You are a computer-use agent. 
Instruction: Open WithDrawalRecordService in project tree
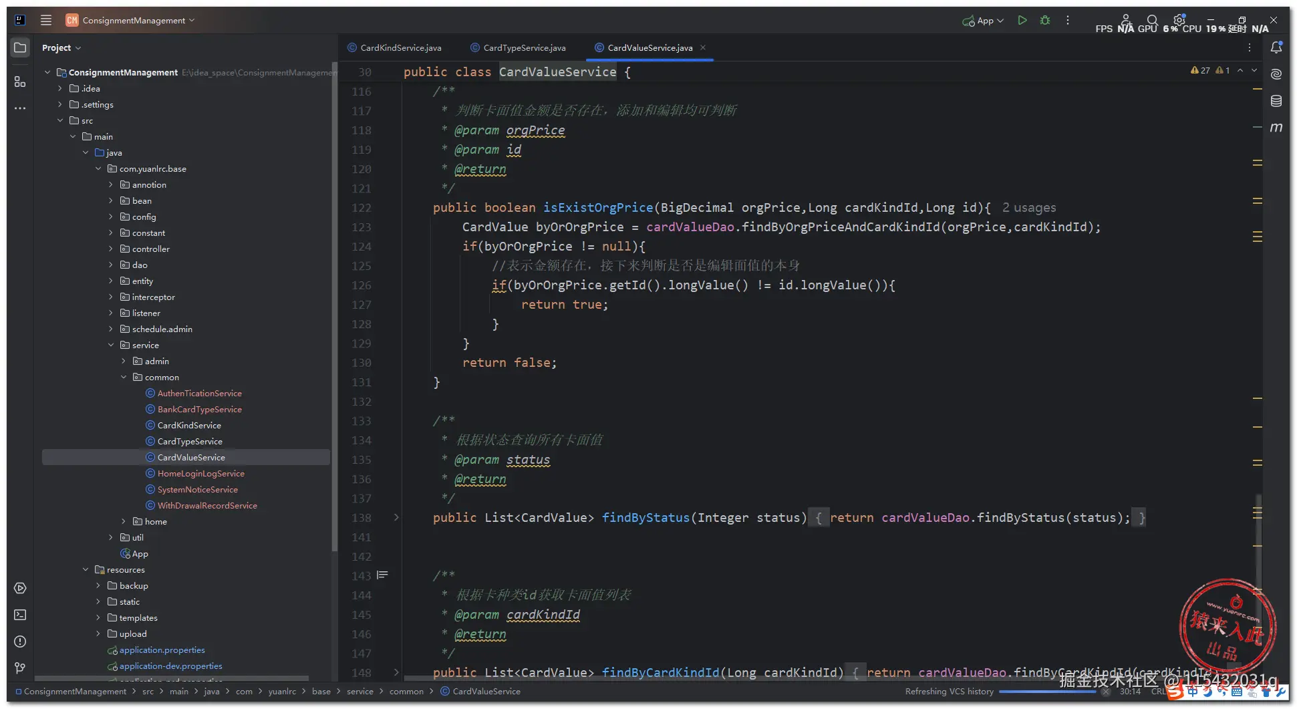coord(207,505)
